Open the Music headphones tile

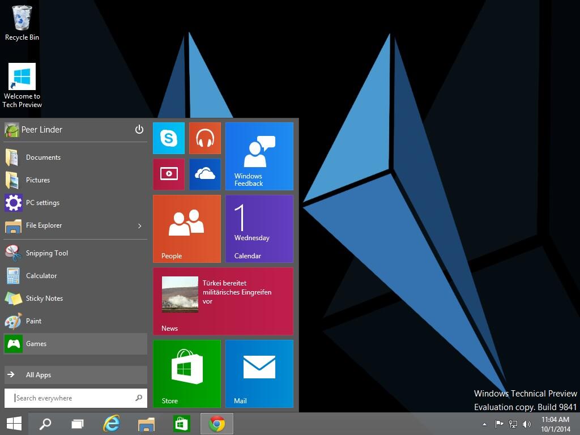205,138
